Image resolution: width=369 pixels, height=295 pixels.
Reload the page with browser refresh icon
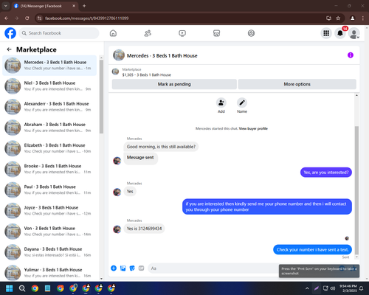tap(27, 18)
